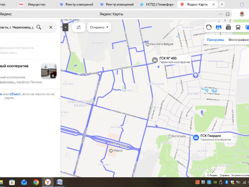Viewport: 249px width, 187px height.
Task: Open the browser extension character icon
Action: click(x=242, y=14)
